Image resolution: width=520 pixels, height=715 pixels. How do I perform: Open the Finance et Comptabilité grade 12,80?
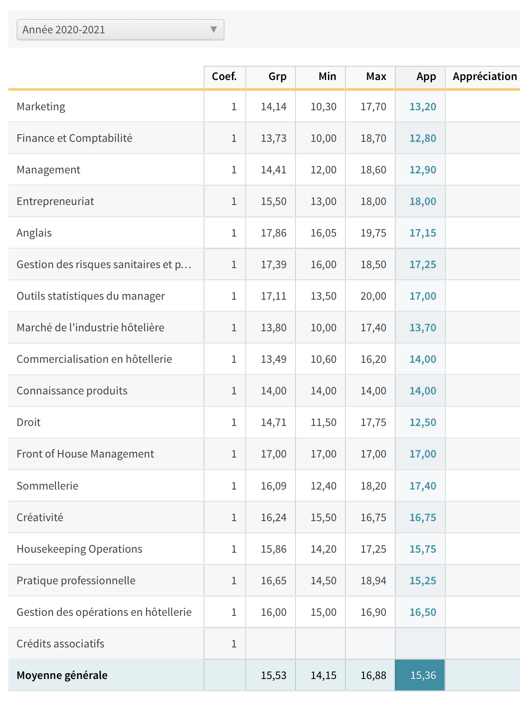423,138
